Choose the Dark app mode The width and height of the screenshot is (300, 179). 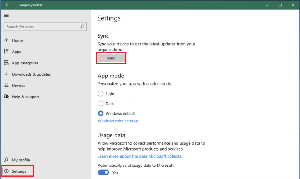(x=101, y=104)
